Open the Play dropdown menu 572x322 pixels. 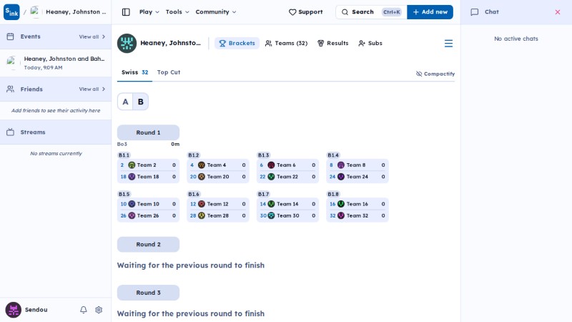click(x=149, y=12)
